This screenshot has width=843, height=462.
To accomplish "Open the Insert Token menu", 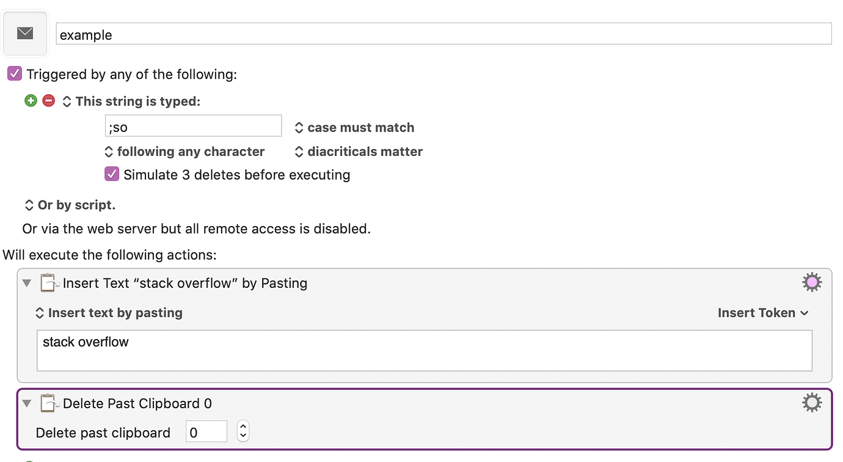I will pos(763,312).
